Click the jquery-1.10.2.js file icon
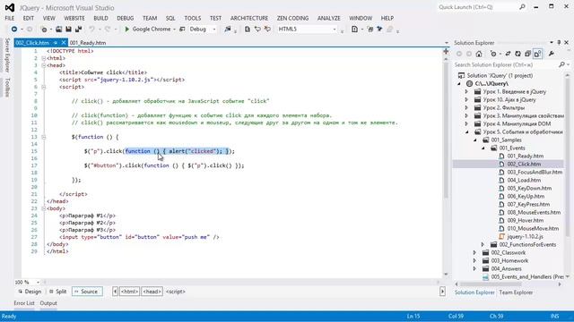Screen dimensions: 574x322 point(501,236)
